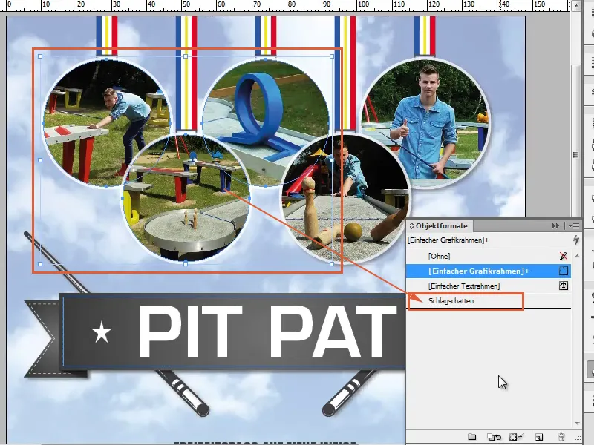
Task: Create a new style group folder
Action: point(471,437)
